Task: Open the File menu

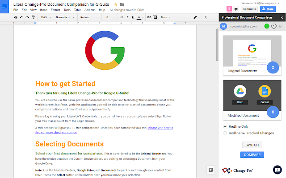Action: [16, 10]
